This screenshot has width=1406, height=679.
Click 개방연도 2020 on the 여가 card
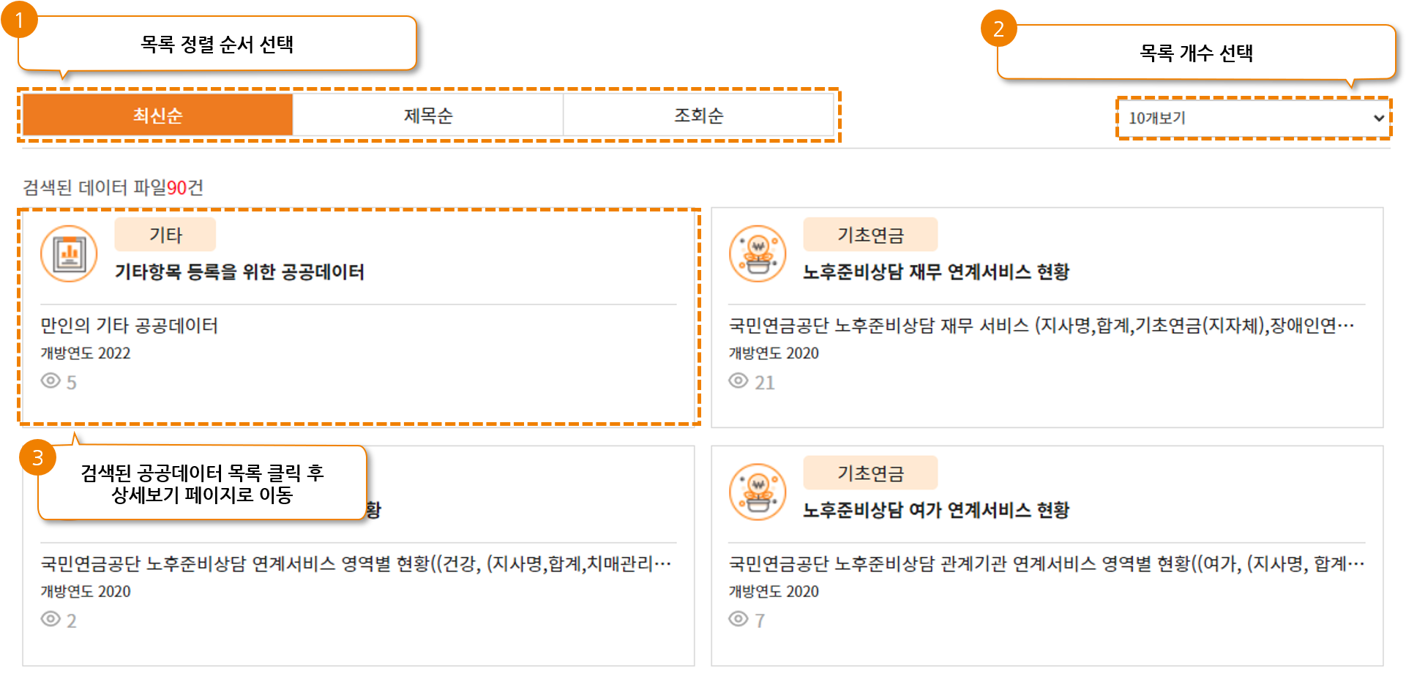[x=774, y=592]
